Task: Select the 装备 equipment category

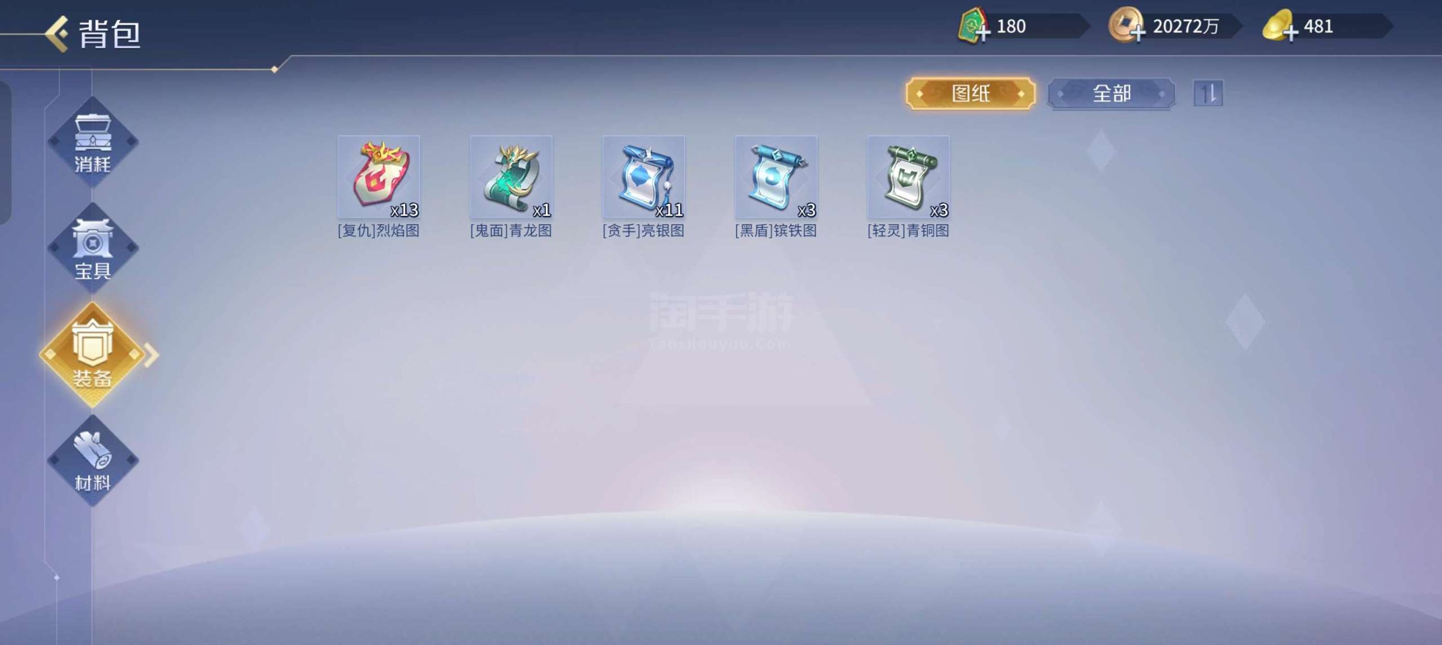Action: pos(92,354)
